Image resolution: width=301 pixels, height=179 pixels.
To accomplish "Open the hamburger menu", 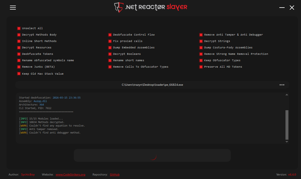I will tap(13, 8).
